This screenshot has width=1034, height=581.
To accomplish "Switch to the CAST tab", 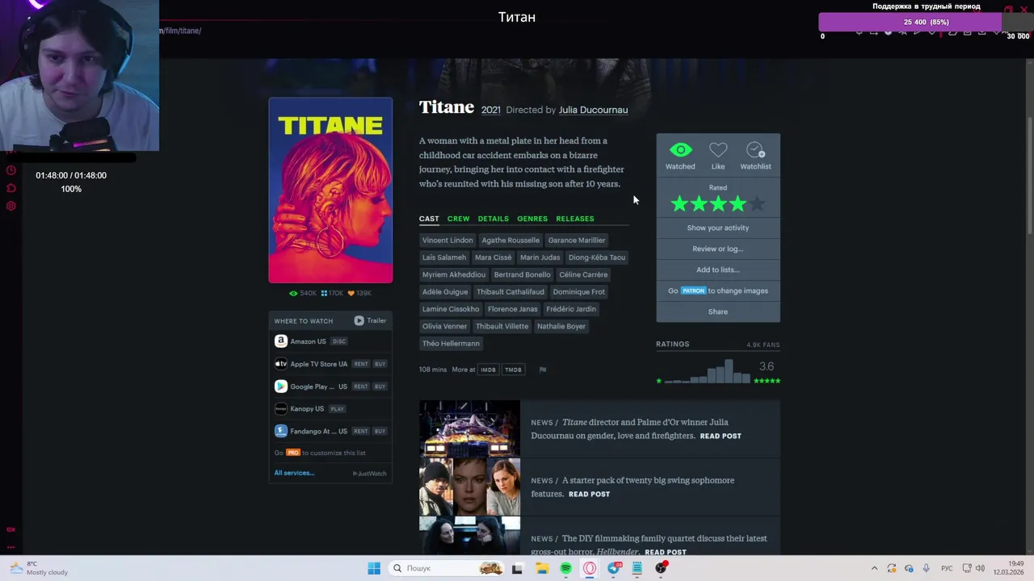I will click(429, 219).
